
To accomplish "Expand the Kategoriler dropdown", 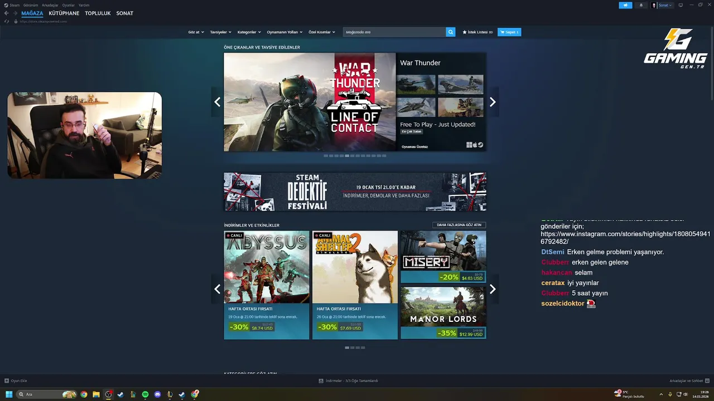I will 249,32.
